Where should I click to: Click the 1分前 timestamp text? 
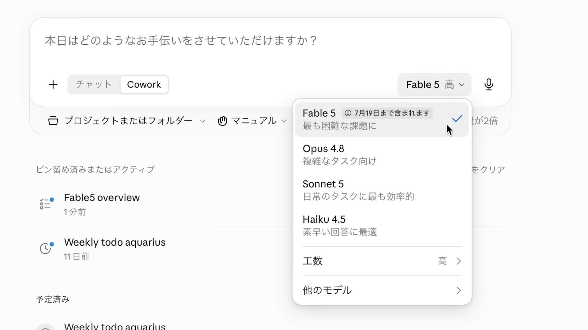(75, 212)
